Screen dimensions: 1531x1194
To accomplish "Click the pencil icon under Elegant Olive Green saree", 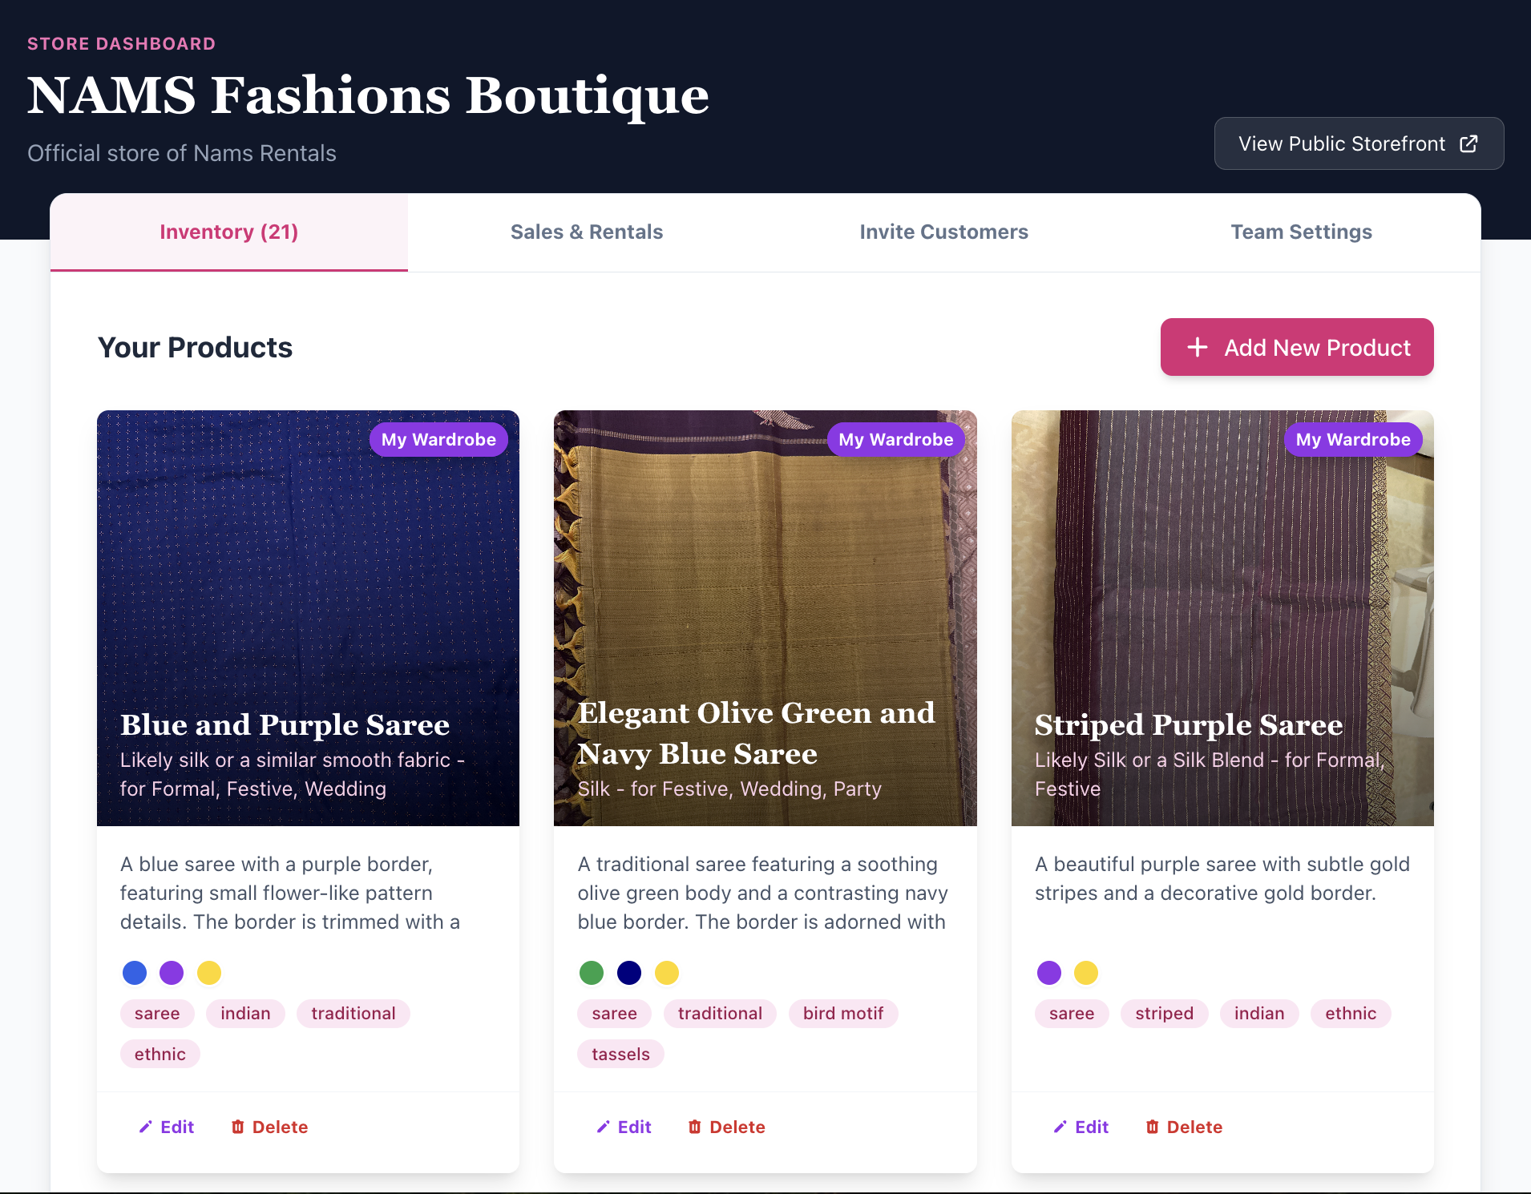I will (602, 1127).
